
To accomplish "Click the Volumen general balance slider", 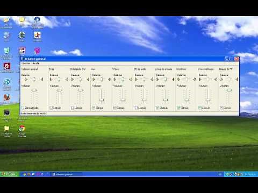I will coord(34,79).
